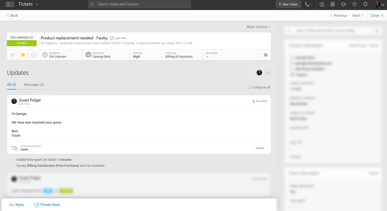Pin the ticket using the pin icon
387x211 pixels.
12,55
